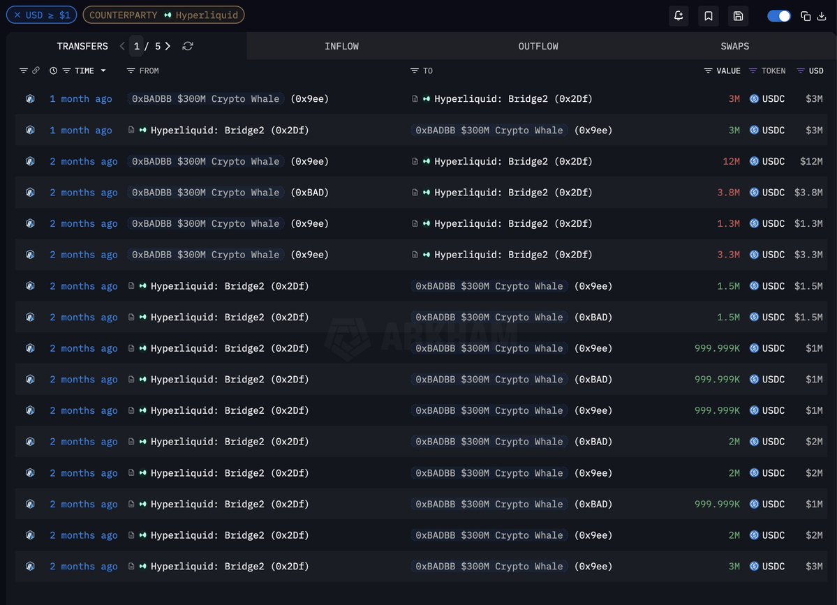Switch to the INFLOW tab
Screen dimensions: 837x605
coord(341,46)
